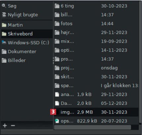The width and height of the screenshot is (142, 135).
Task: Add bookmark with the plus button
Action: coord(5,125)
